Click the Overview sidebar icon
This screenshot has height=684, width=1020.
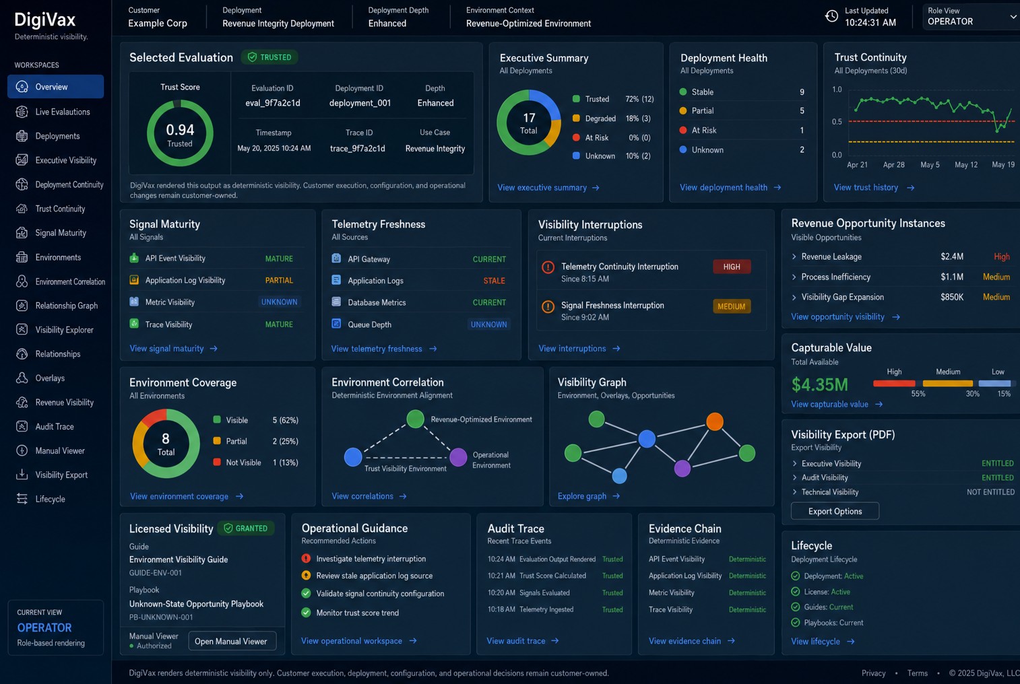pos(22,87)
